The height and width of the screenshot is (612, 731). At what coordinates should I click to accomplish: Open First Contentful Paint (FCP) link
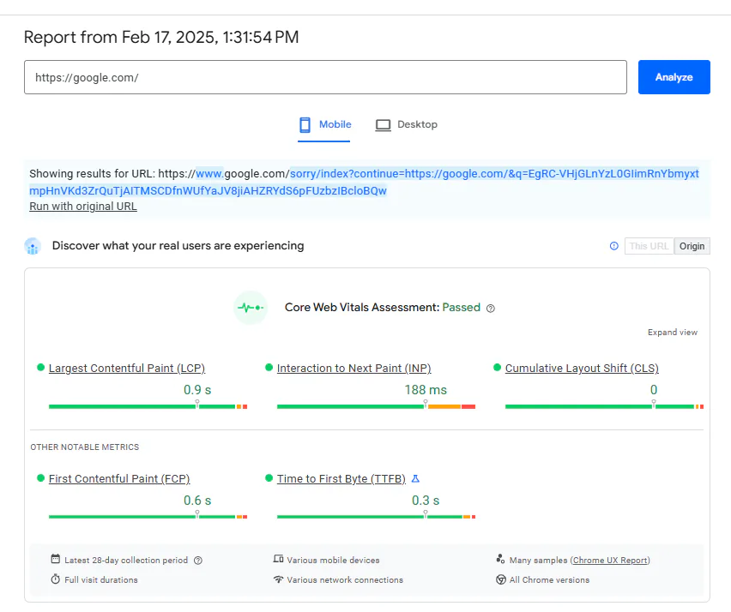click(119, 479)
